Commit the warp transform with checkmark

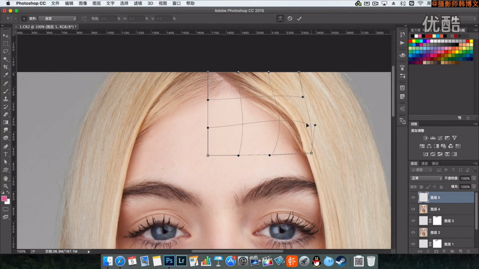click(x=299, y=19)
